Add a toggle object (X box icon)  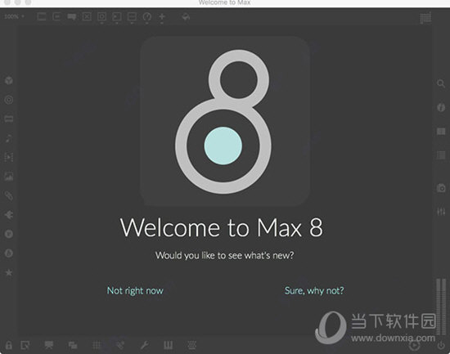[87, 17]
